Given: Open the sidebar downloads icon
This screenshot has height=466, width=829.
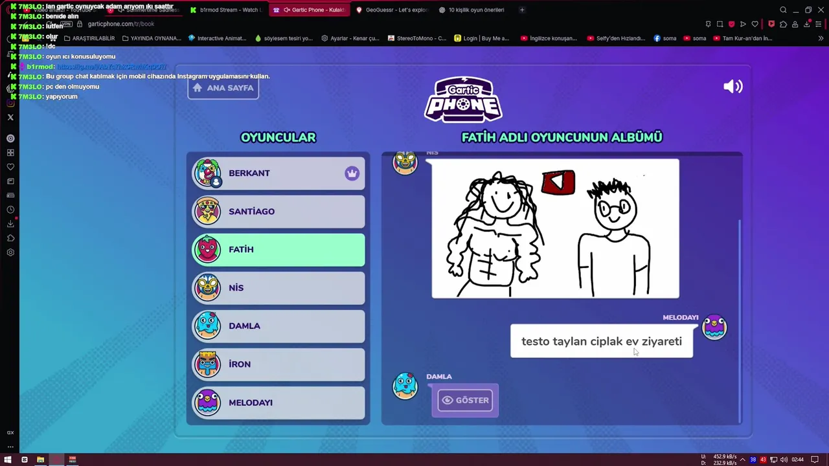Looking at the screenshot, I should (x=10, y=224).
